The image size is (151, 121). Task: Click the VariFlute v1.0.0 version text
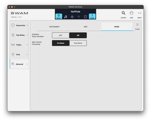[x=16, y=17]
